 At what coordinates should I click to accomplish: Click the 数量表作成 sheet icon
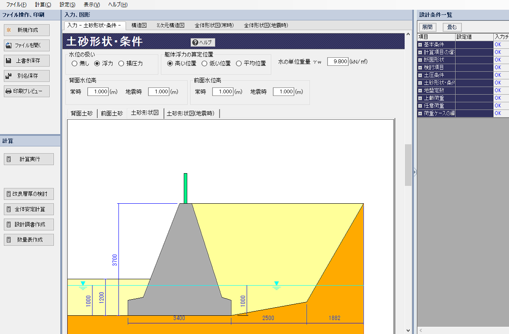8,240
